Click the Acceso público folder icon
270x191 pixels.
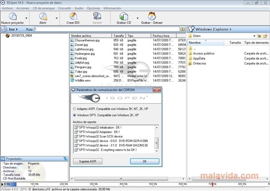190,53
